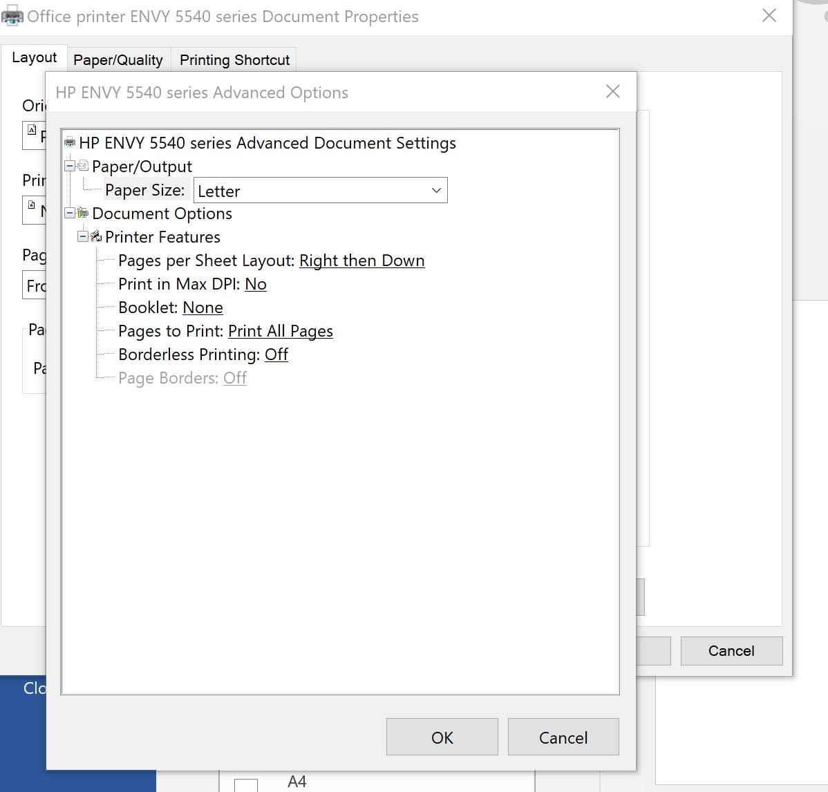
Task: Change Pages per Sheet Layout 'Right then Down'
Action: (361, 261)
